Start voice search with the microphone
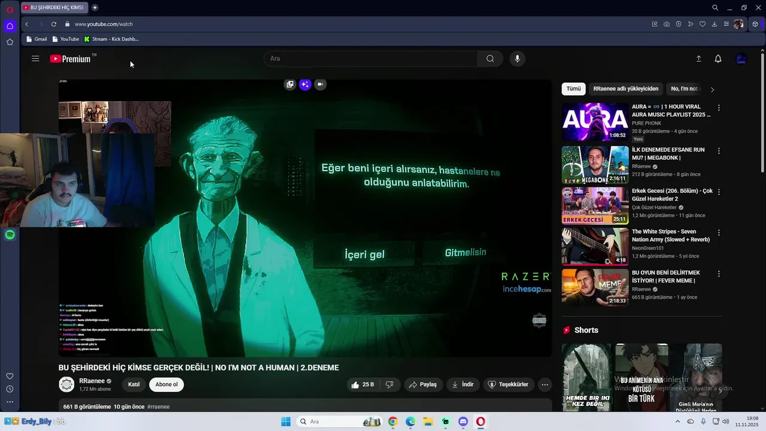This screenshot has width=766, height=431. 518,59
